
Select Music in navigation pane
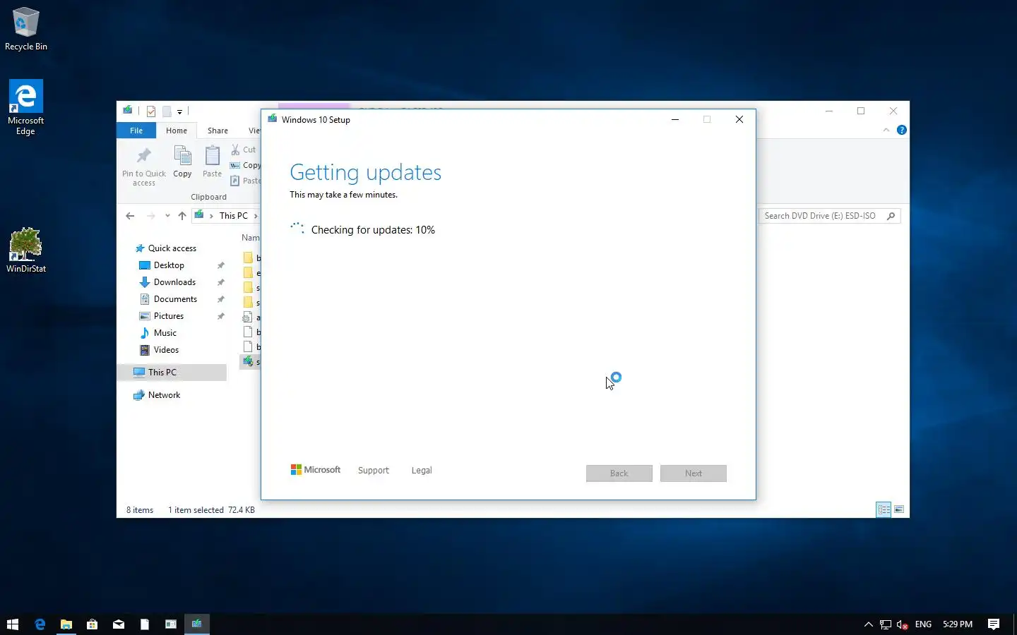coord(165,333)
